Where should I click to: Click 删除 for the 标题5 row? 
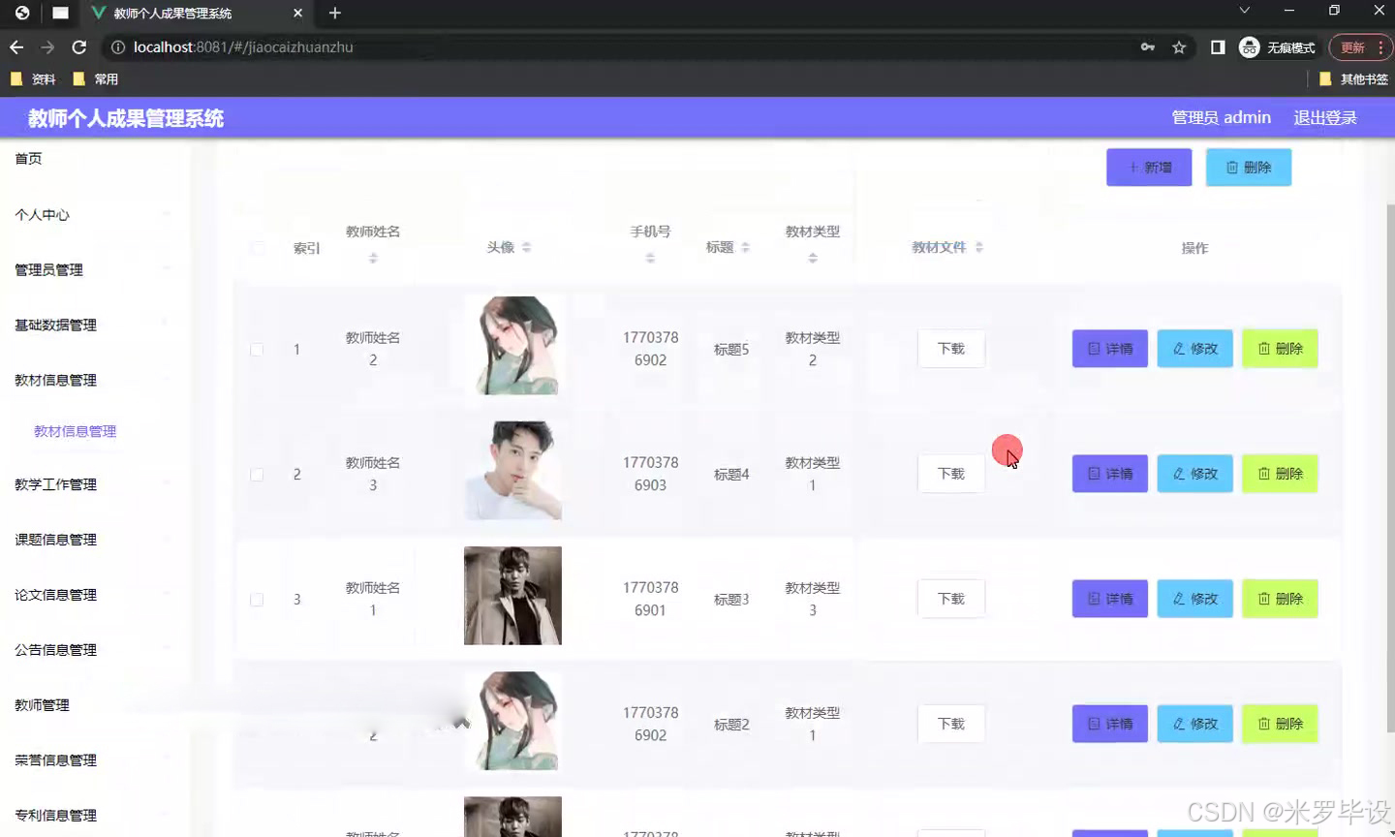1280,349
